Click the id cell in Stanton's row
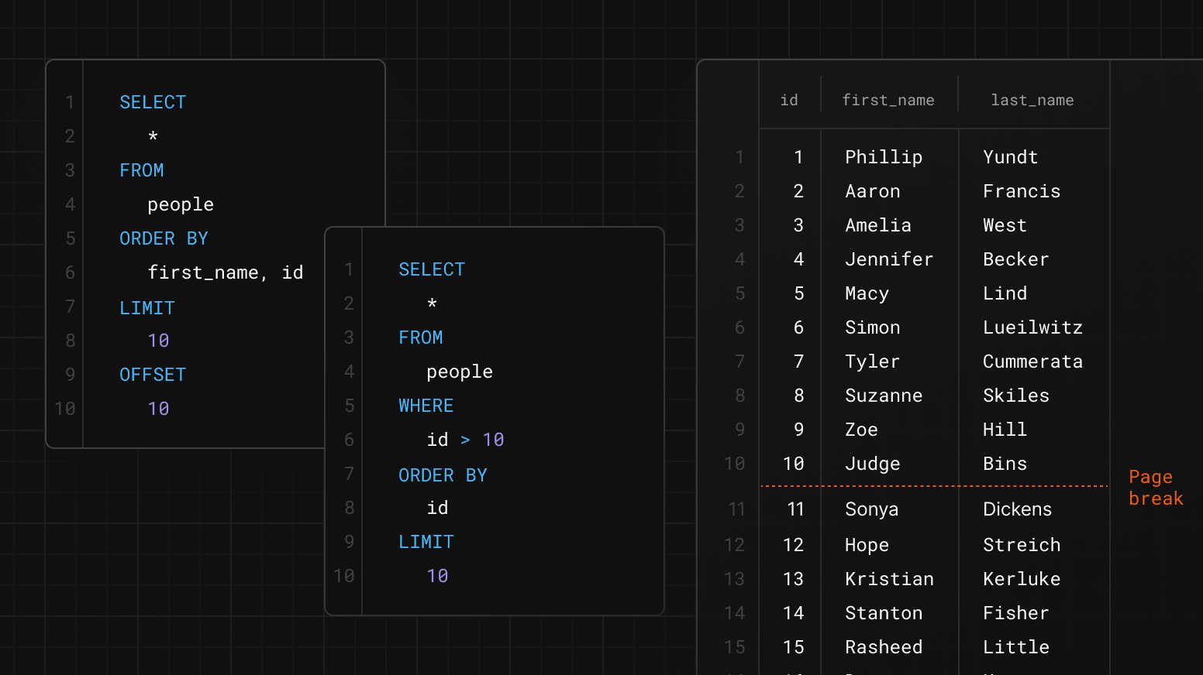 [794, 613]
